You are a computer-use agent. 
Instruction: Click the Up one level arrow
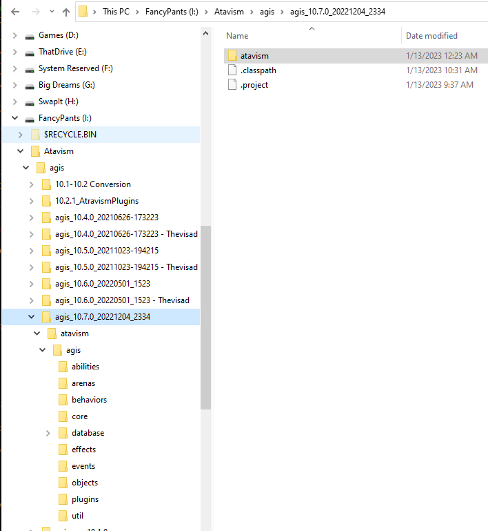pyautogui.click(x=66, y=12)
